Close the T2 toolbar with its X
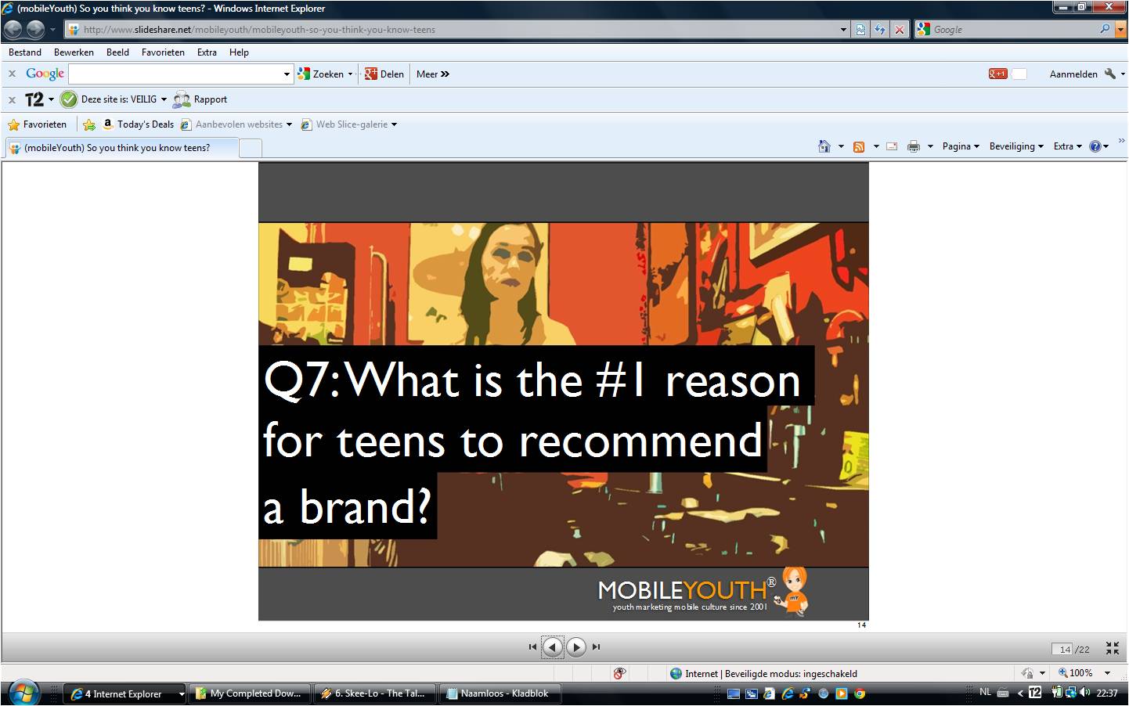Viewport: 1129px width, 706px height. tap(12, 99)
